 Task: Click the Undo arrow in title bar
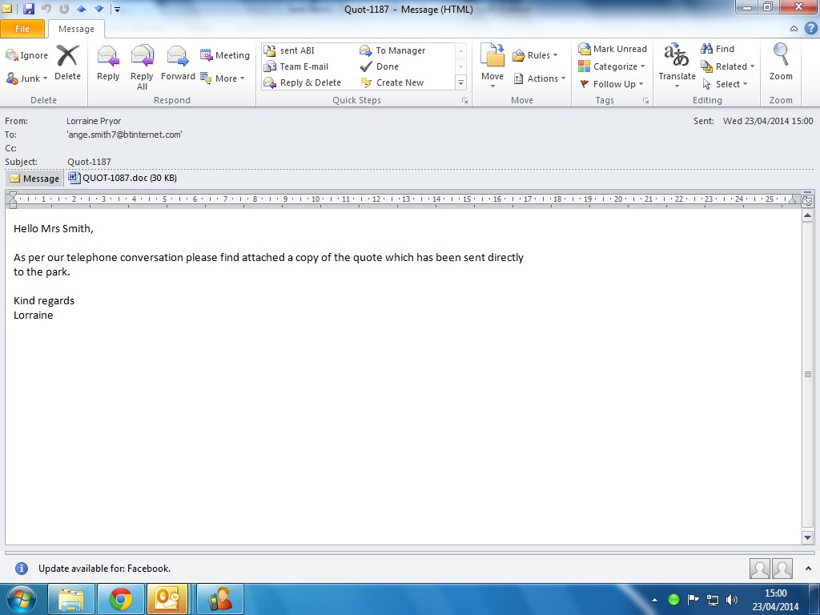pyautogui.click(x=46, y=8)
